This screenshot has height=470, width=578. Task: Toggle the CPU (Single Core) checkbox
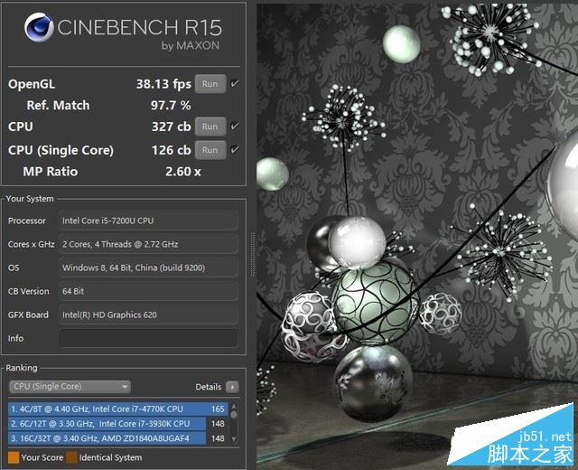click(x=235, y=150)
